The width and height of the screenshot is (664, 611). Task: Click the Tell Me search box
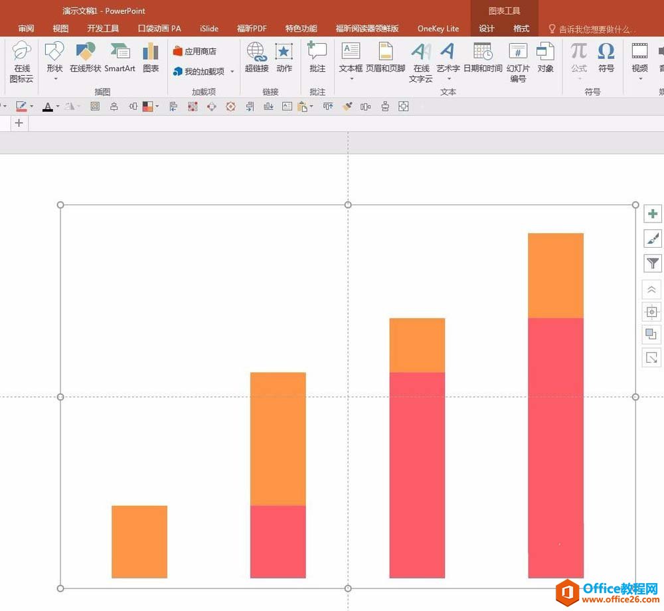592,29
